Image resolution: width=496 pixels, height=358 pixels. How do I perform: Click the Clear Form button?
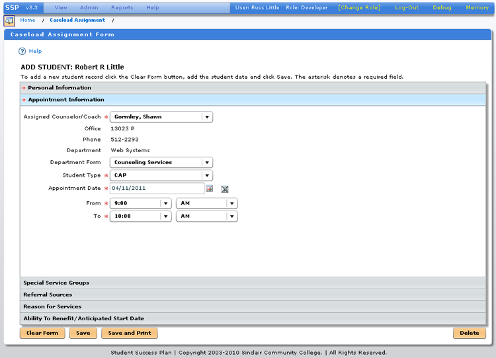[x=42, y=333]
